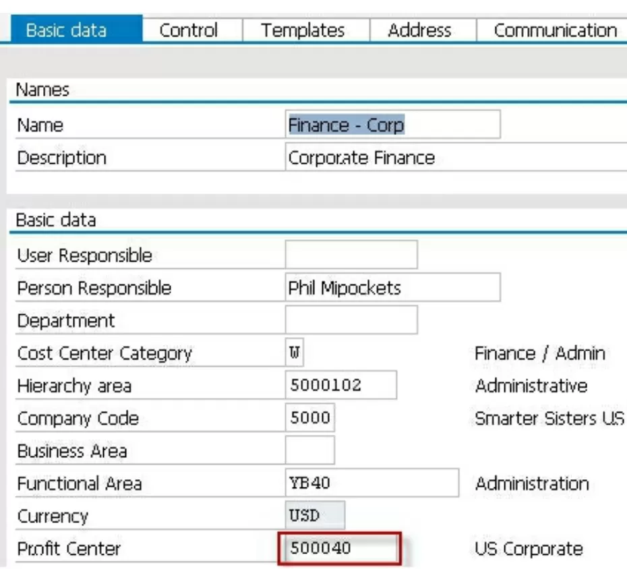
Task: Click the US Corporate description text
Action: point(529,549)
